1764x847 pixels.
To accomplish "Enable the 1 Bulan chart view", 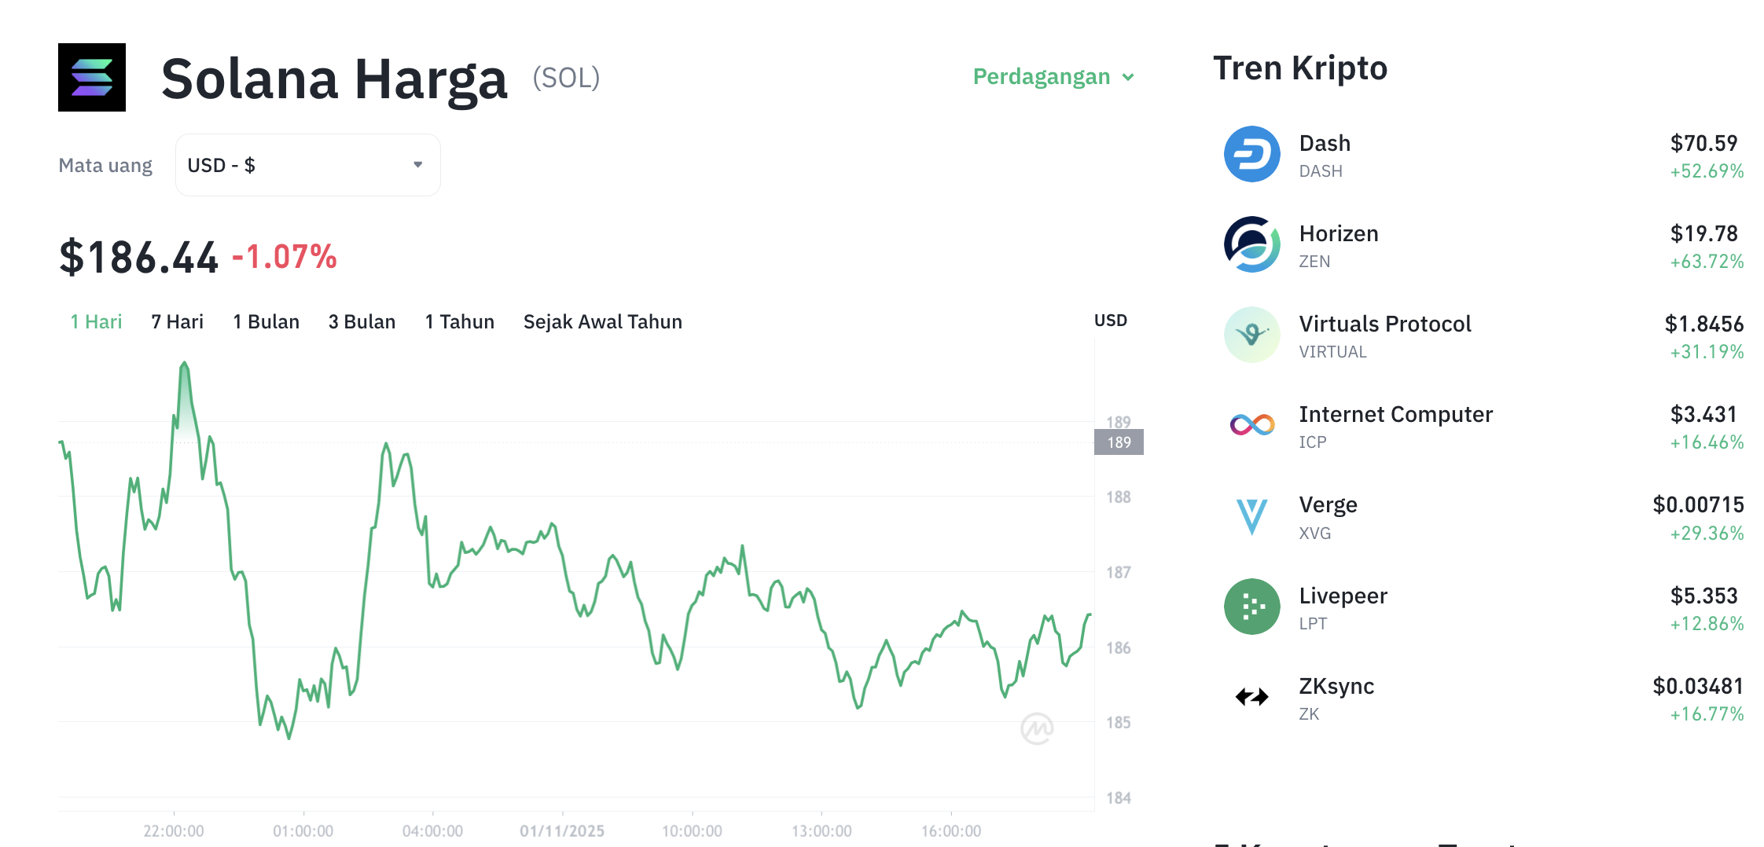I will coord(266,321).
